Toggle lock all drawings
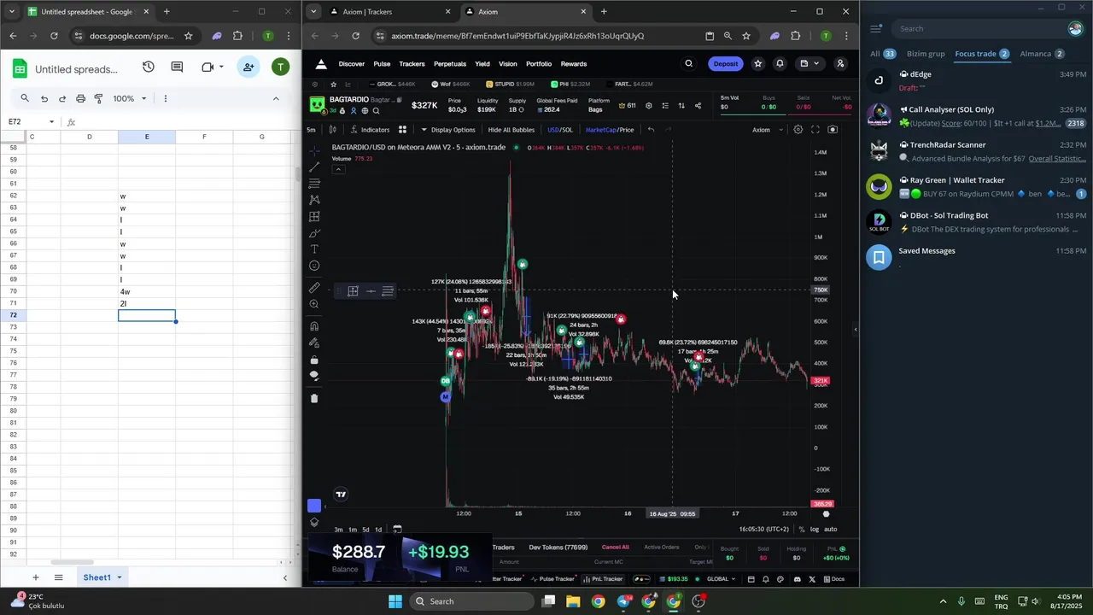 314,360
